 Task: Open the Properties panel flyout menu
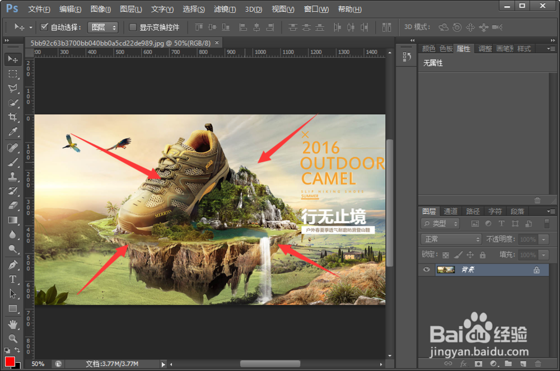click(550, 48)
